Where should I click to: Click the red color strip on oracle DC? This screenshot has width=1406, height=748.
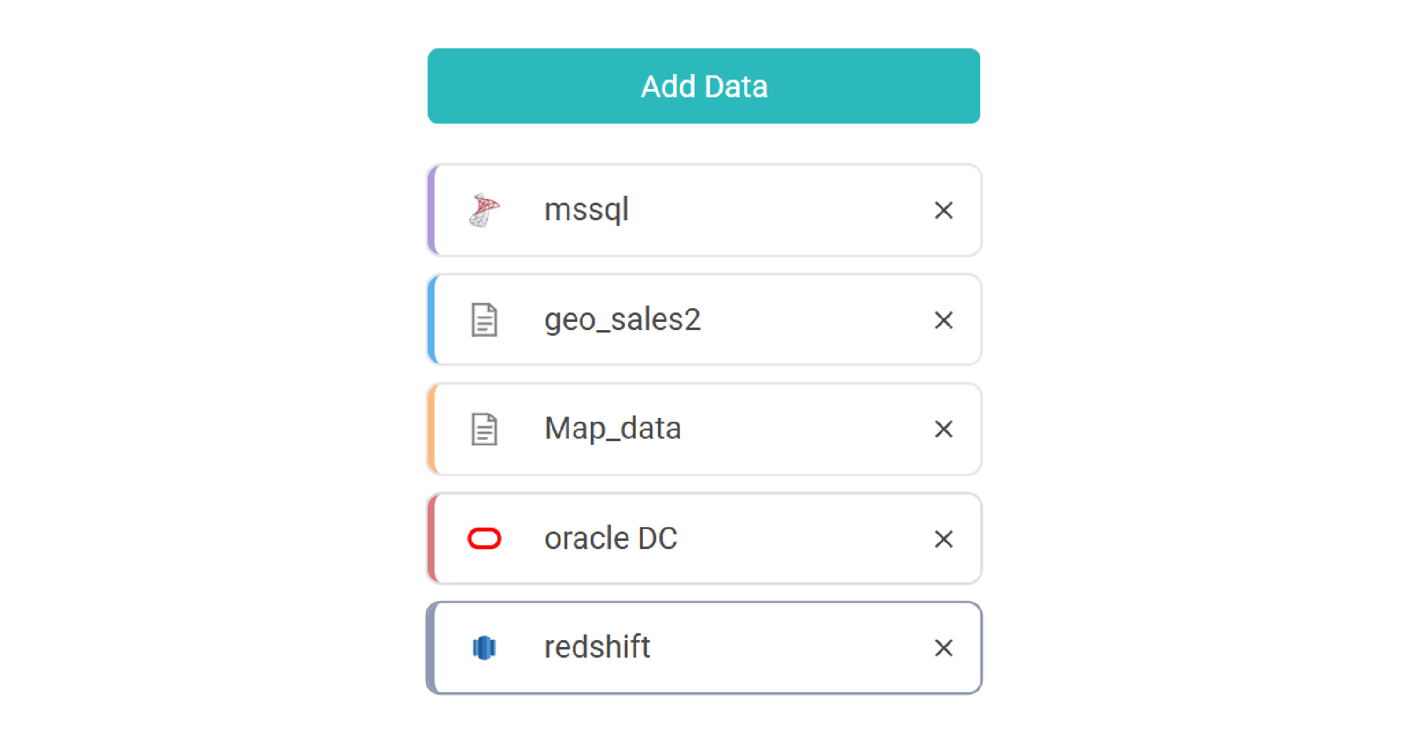tap(431, 538)
